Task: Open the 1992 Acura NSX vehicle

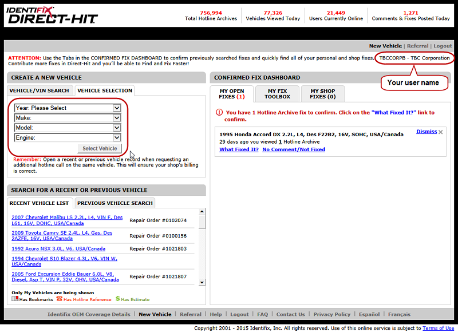Action: (x=58, y=249)
